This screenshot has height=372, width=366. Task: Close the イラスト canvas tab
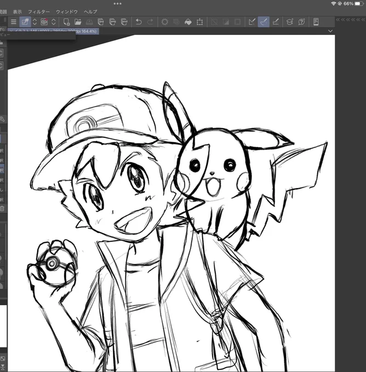[11, 31]
